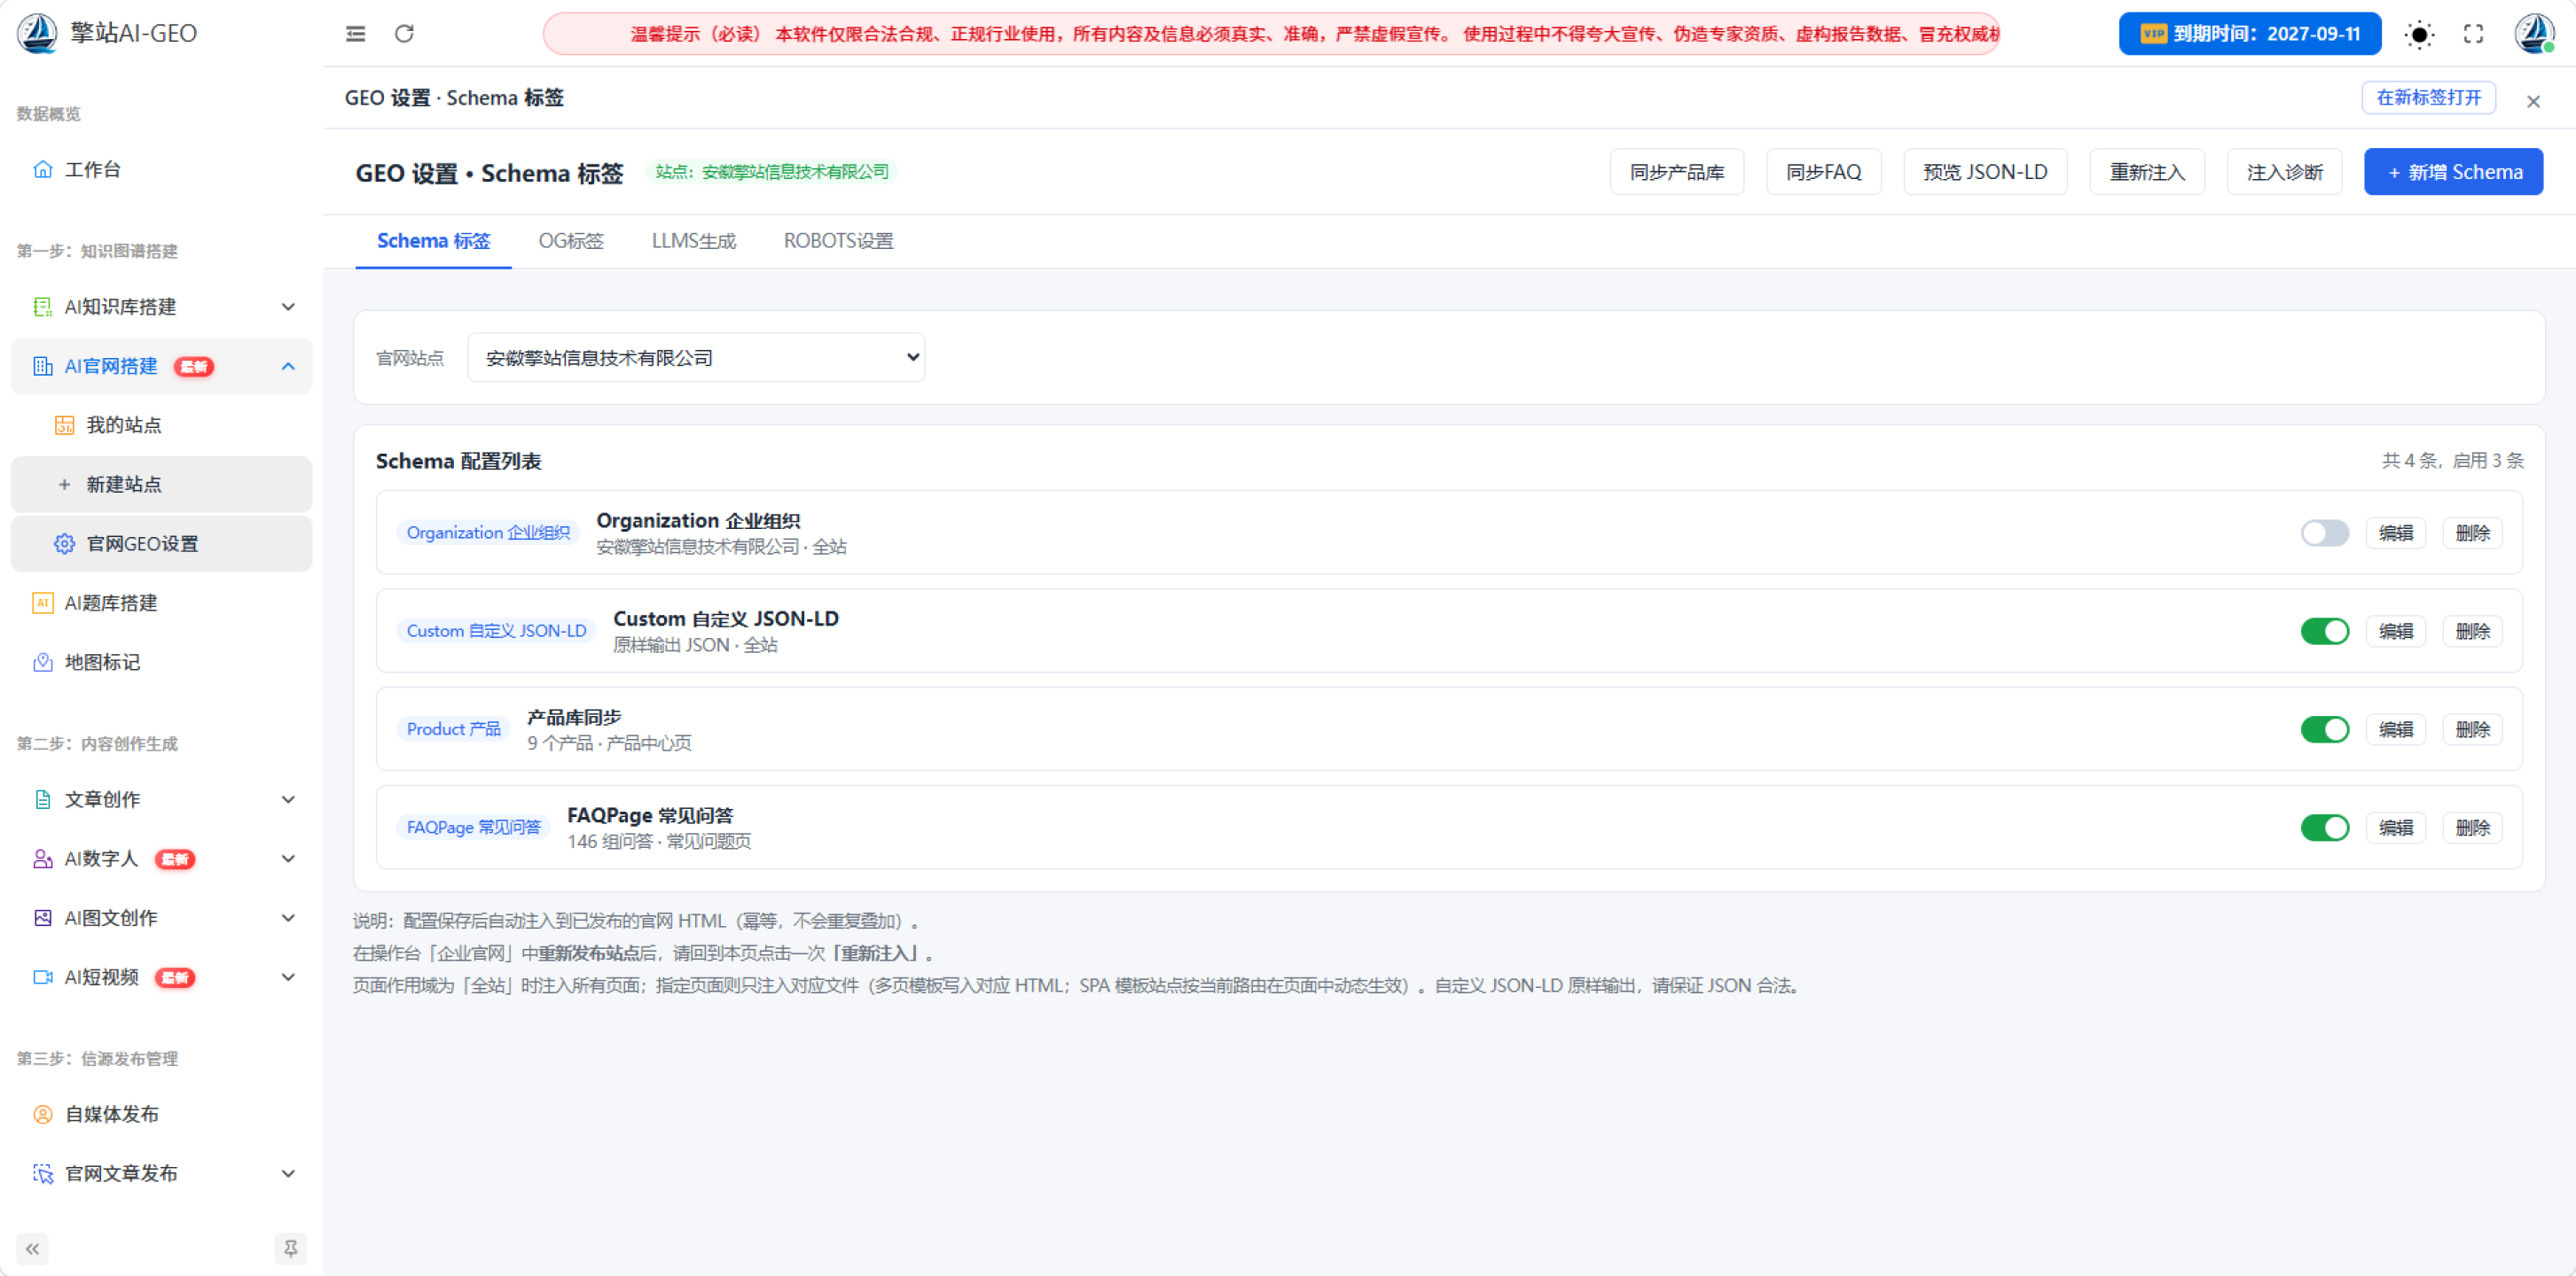Click the fullscreen icon in header

coord(2473,34)
